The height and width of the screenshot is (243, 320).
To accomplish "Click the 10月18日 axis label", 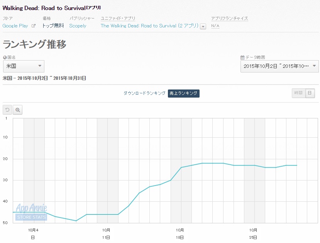I will tap(180, 234).
